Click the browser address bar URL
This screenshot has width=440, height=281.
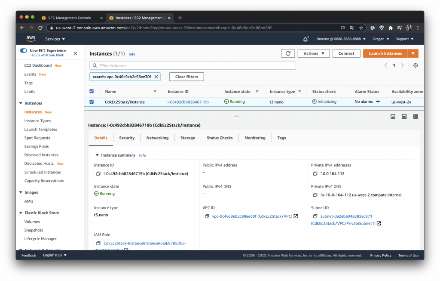[x=164, y=28]
